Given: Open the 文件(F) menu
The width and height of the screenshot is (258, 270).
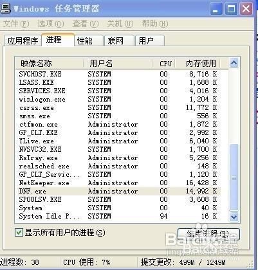Looking at the screenshot, I should tap(16, 24).
